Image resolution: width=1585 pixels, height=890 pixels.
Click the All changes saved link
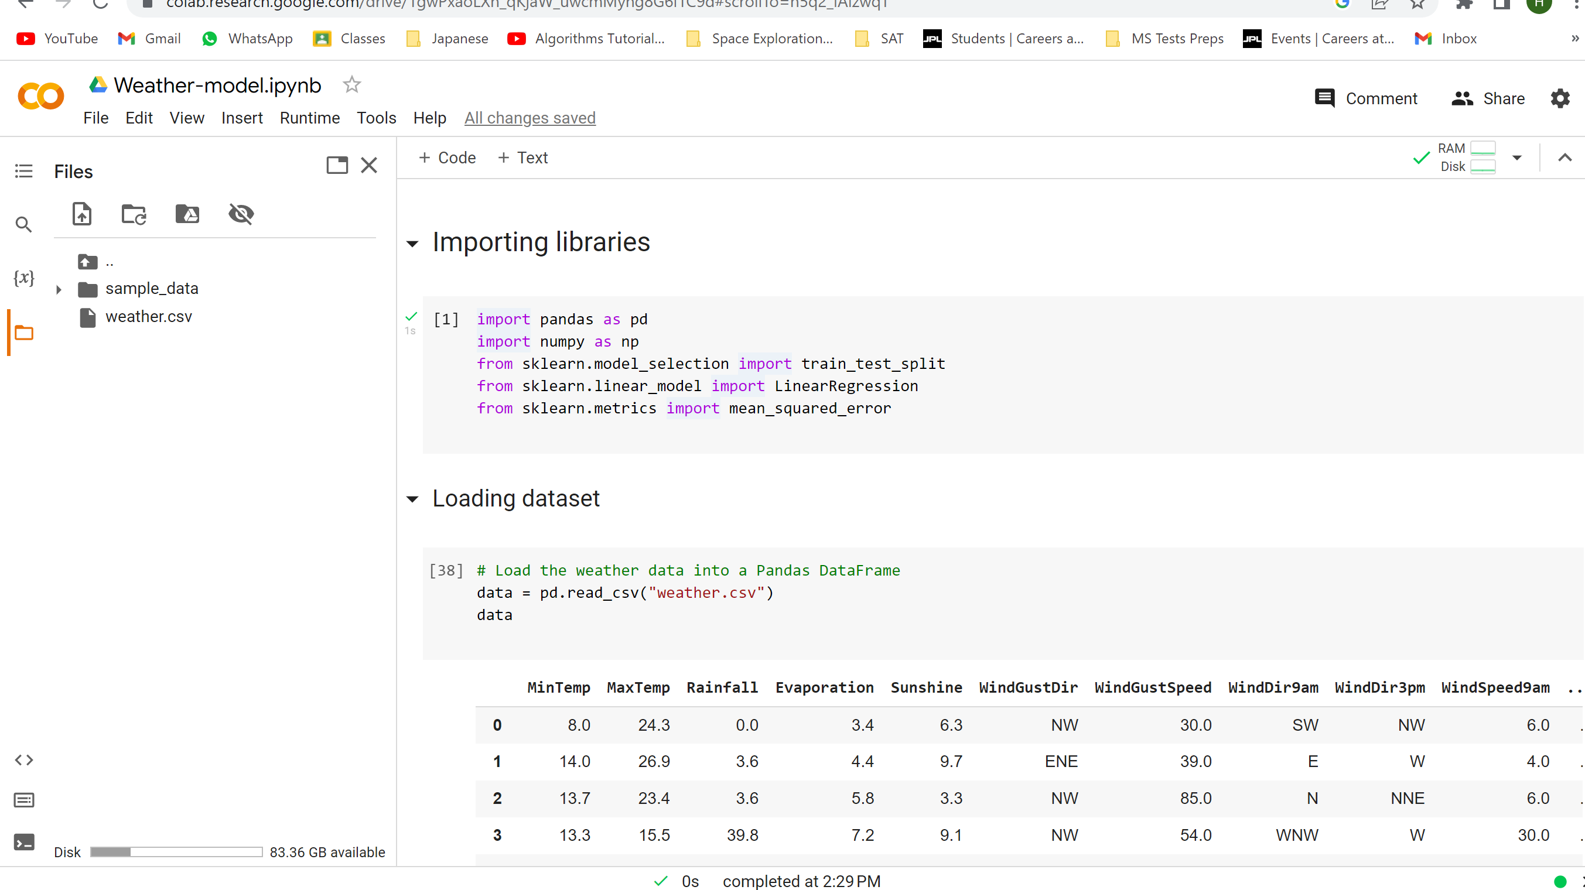[x=530, y=118]
